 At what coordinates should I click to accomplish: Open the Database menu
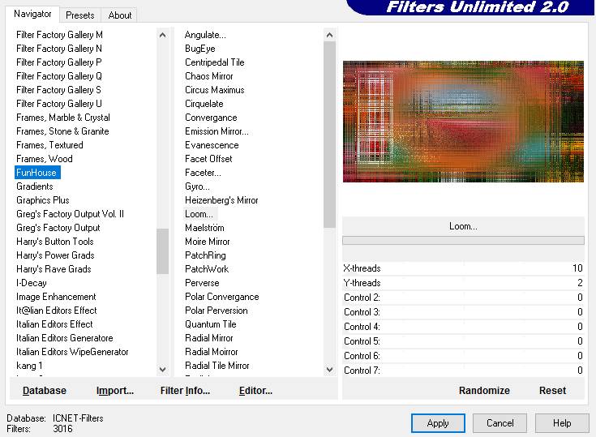click(45, 390)
